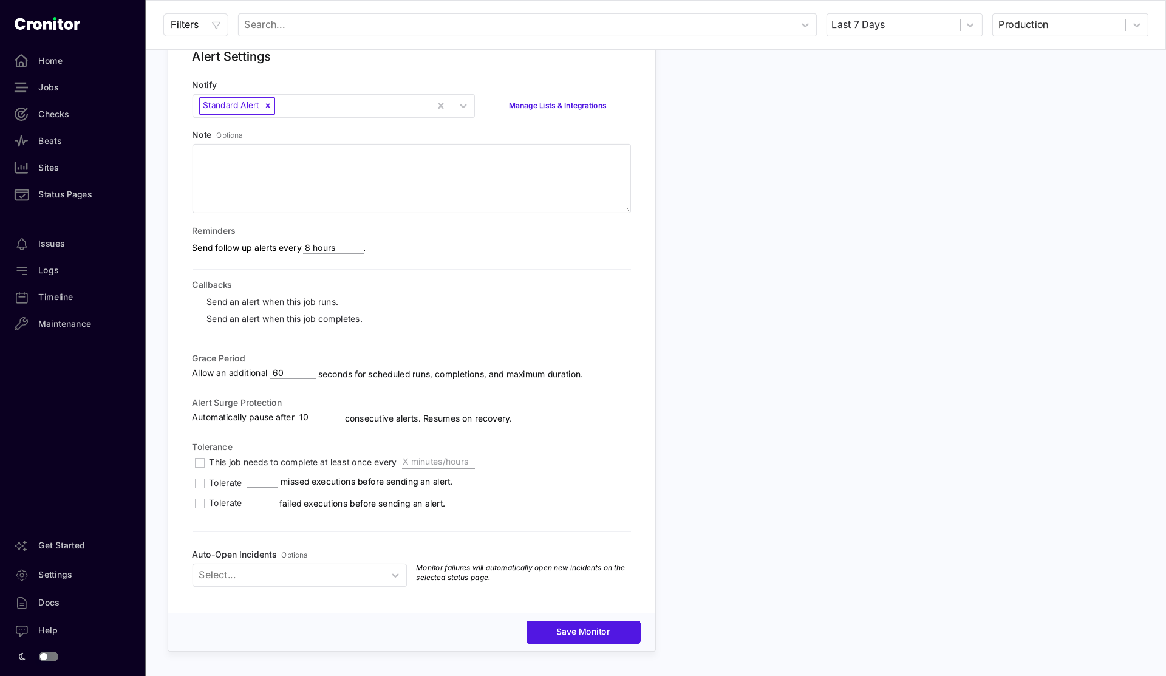This screenshot has height=676, width=1166.
Task: Enable 'job needs to complete at least once' checkbox
Action: (200, 463)
